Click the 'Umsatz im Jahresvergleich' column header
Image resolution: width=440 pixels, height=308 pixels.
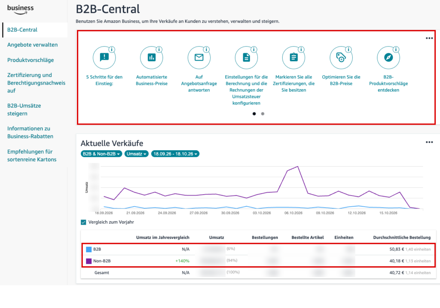pos(163,237)
